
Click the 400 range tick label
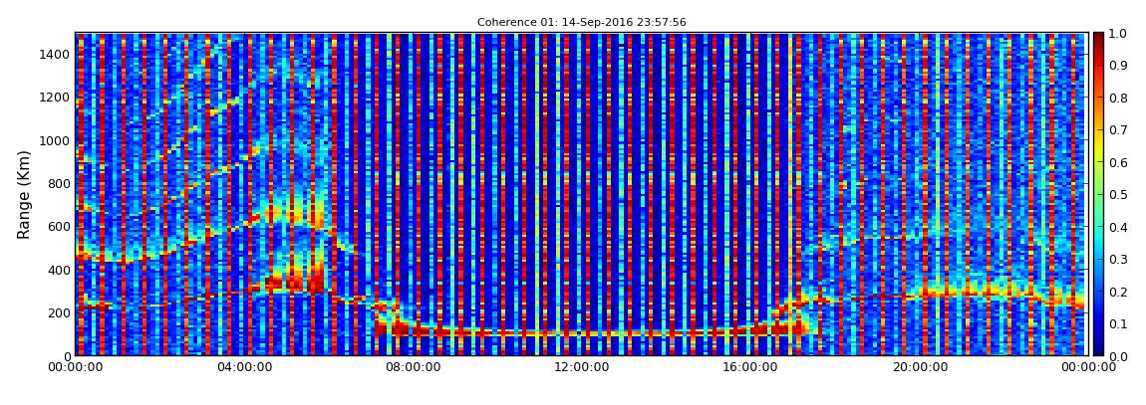tap(59, 270)
